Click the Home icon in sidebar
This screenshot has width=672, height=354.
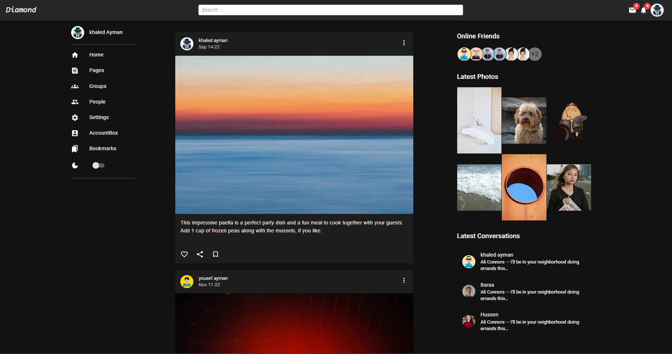[75, 55]
